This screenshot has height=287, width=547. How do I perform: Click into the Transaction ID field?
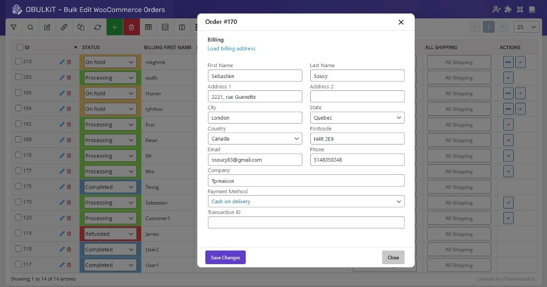306,222
